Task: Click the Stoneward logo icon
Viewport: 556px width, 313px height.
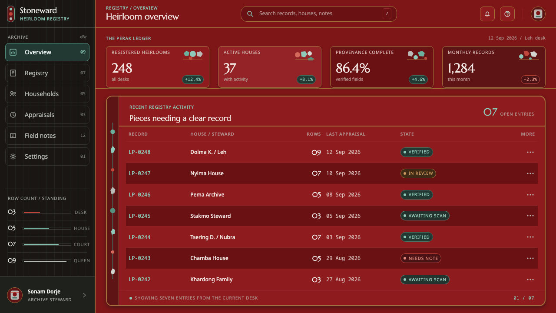Action: coord(11,14)
